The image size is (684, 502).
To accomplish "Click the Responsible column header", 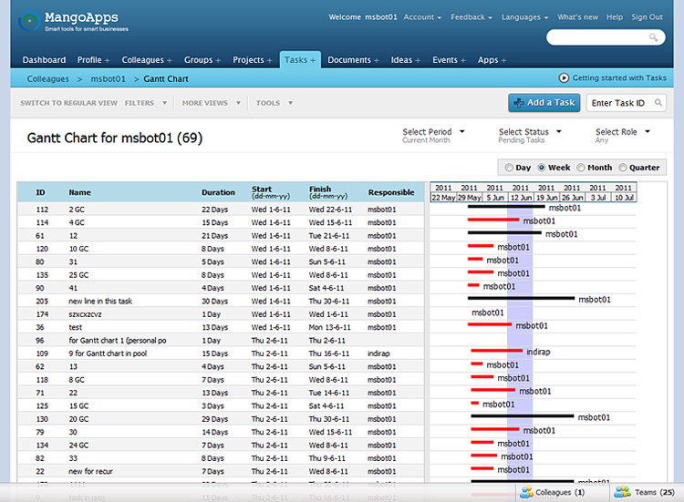I will pos(391,192).
